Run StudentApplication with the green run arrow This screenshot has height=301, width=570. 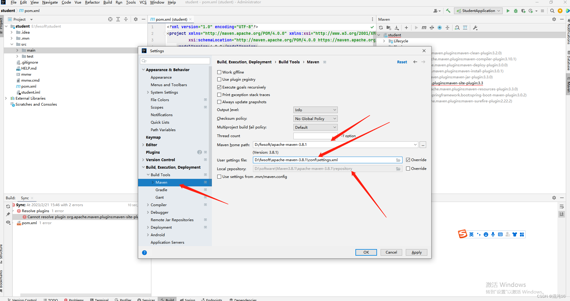click(x=508, y=11)
